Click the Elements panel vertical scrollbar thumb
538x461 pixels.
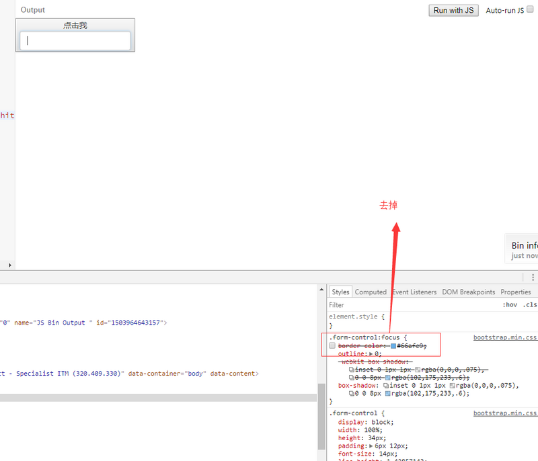[x=321, y=416]
